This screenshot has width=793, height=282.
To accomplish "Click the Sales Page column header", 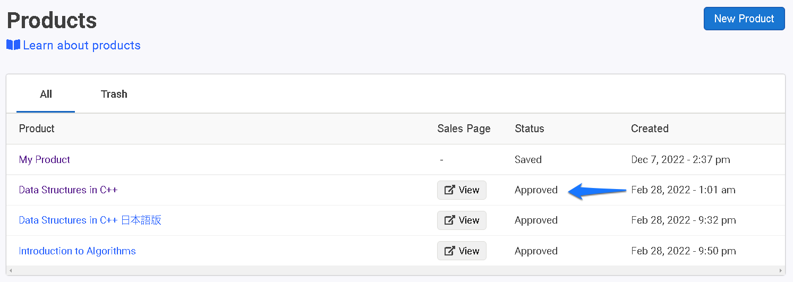I will click(x=464, y=129).
